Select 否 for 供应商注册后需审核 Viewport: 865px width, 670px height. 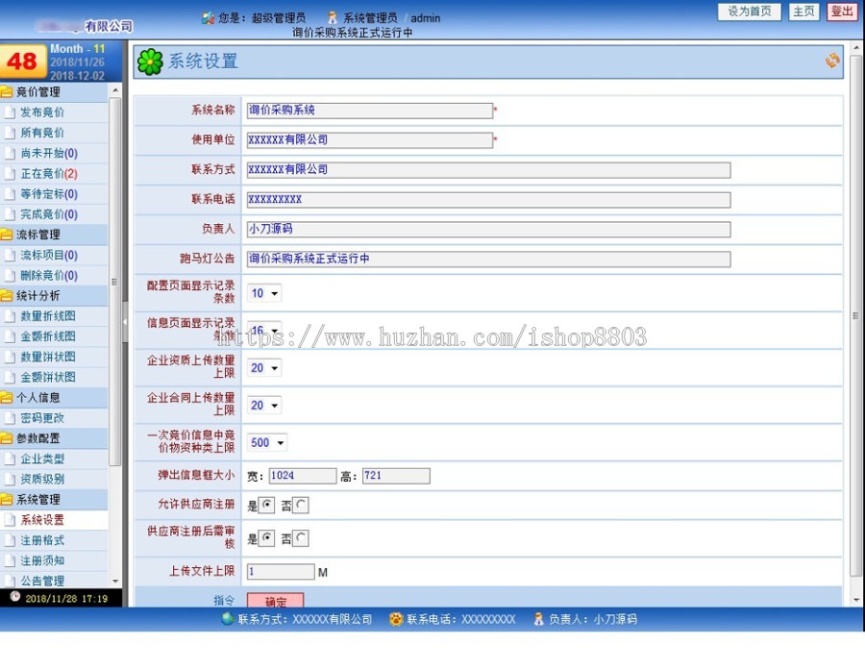[x=301, y=538]
